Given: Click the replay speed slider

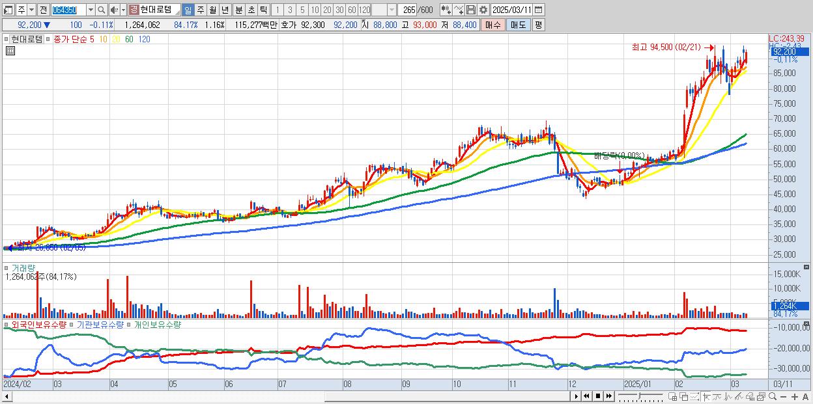Looking at the screenshot, I should (x=641, y=396).
